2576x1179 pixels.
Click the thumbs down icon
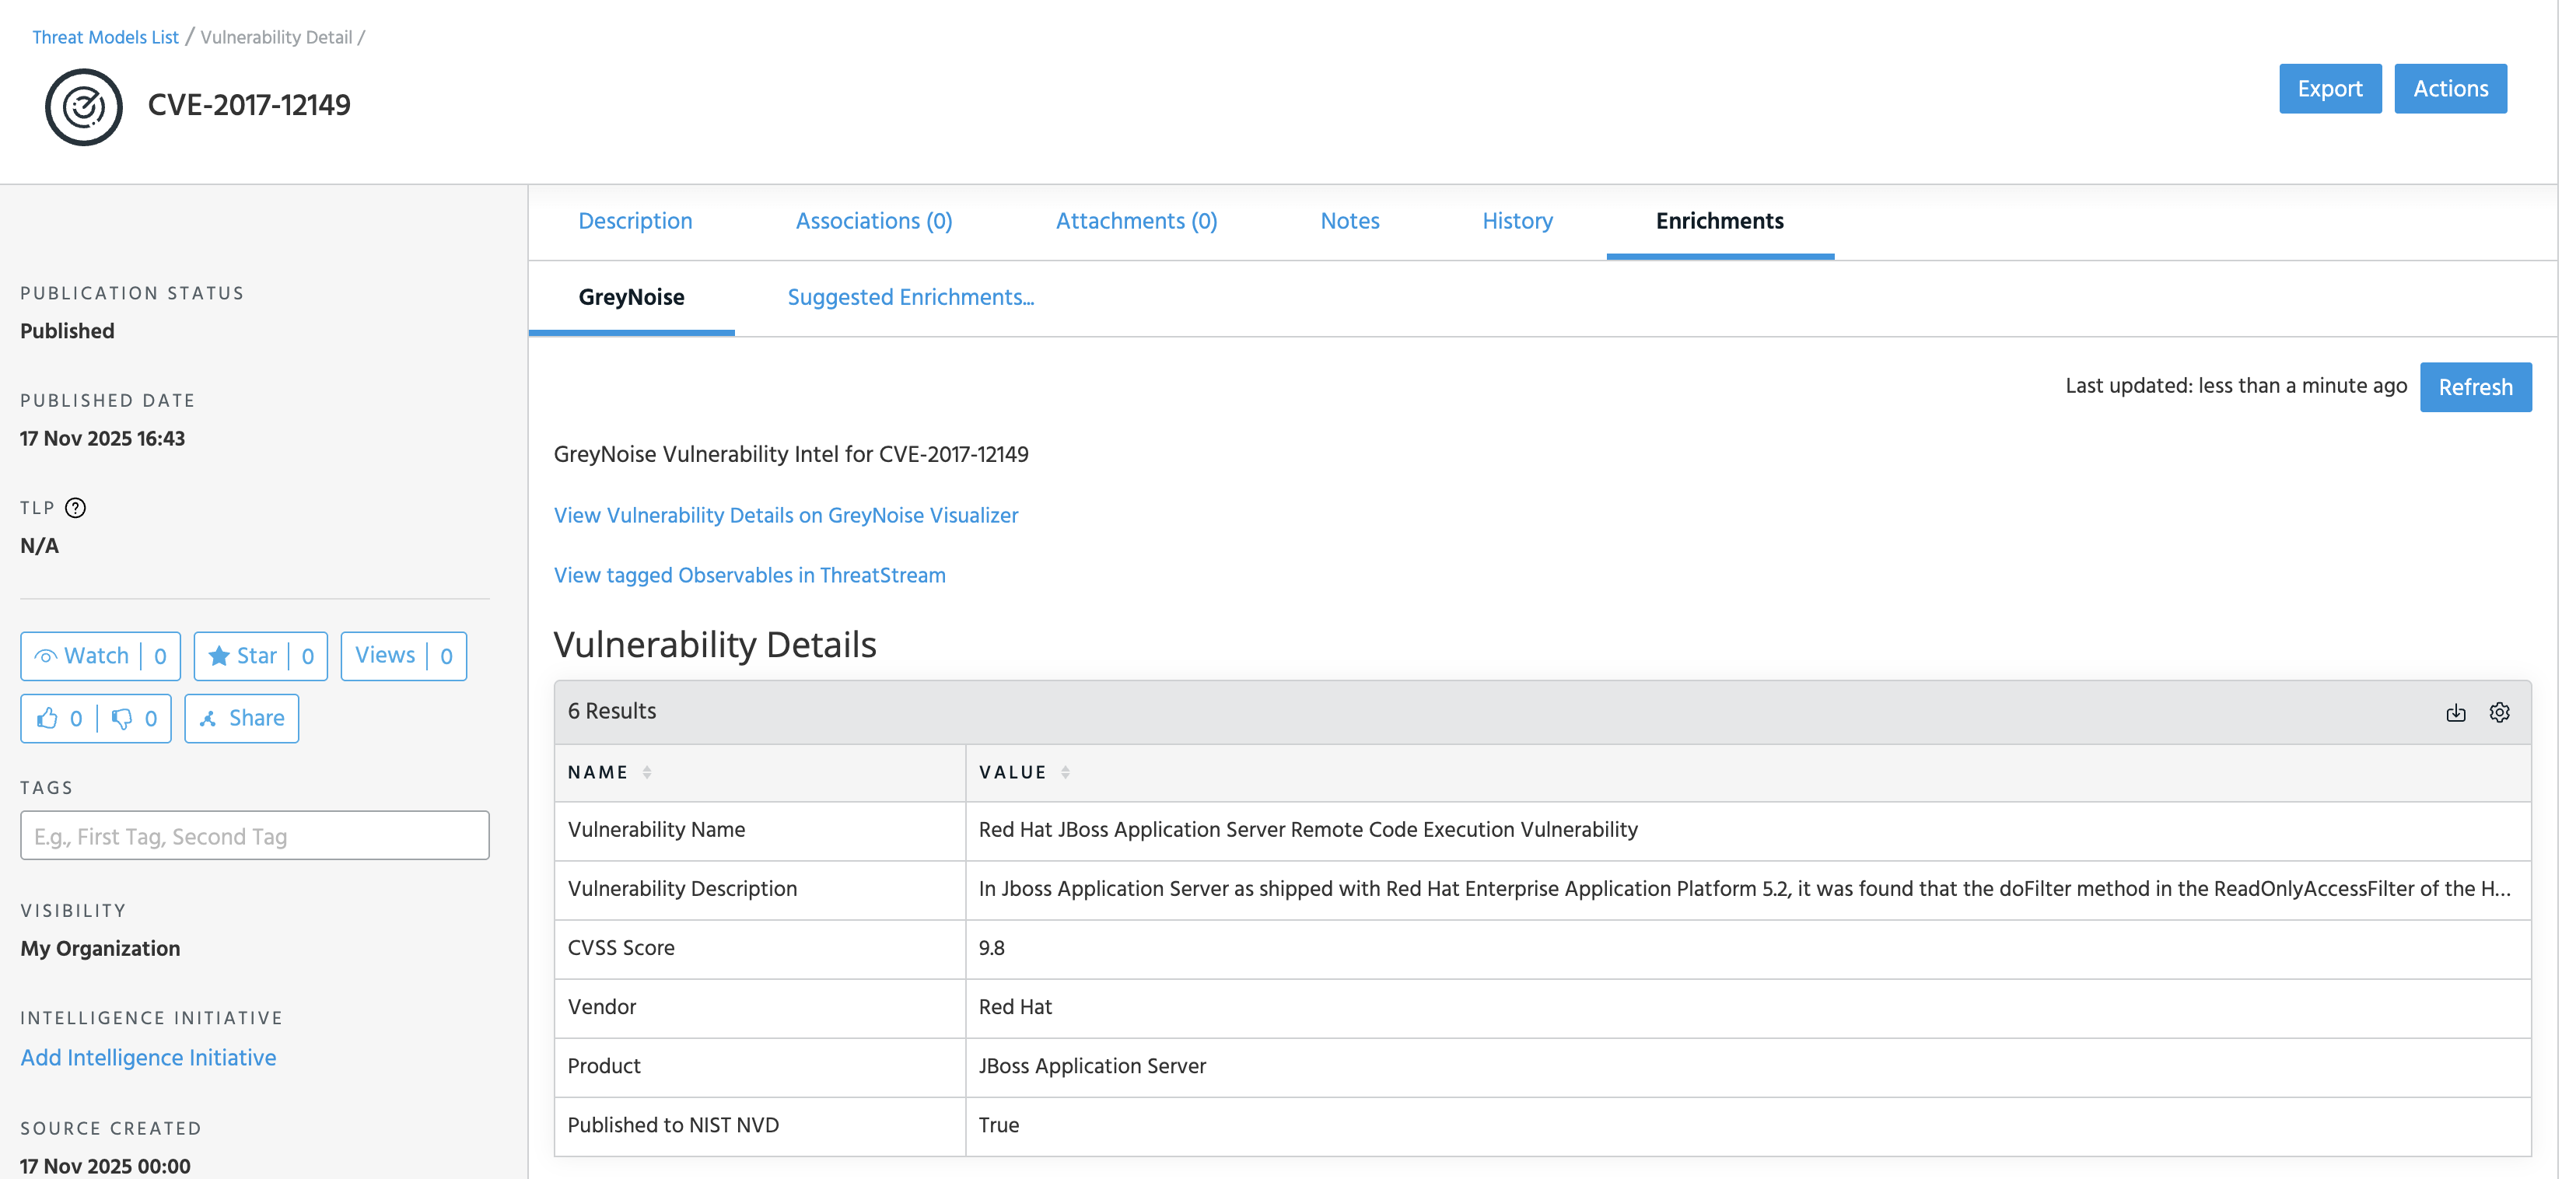click(122, 719)
